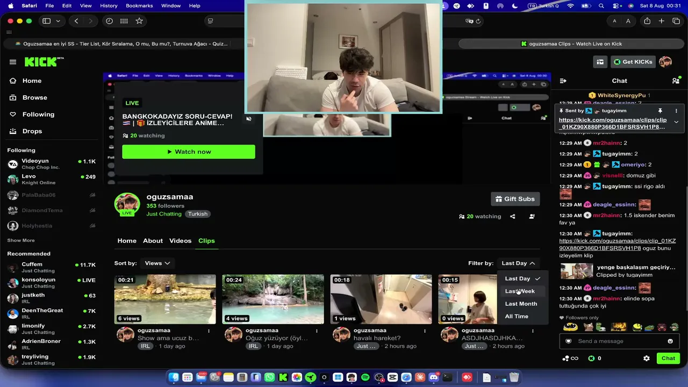Open the konsoloyun recommended channel
Image resolution: width=688 pixels, height=387 pixels.
click(x=52, y=282)
